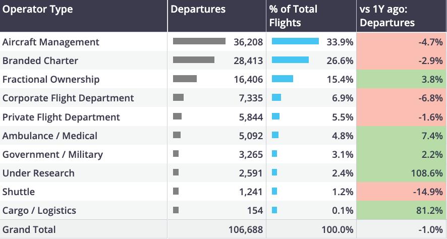Click the Branded Charter row label
Screen dimensions: 447x239
click(x=40, y=61)
